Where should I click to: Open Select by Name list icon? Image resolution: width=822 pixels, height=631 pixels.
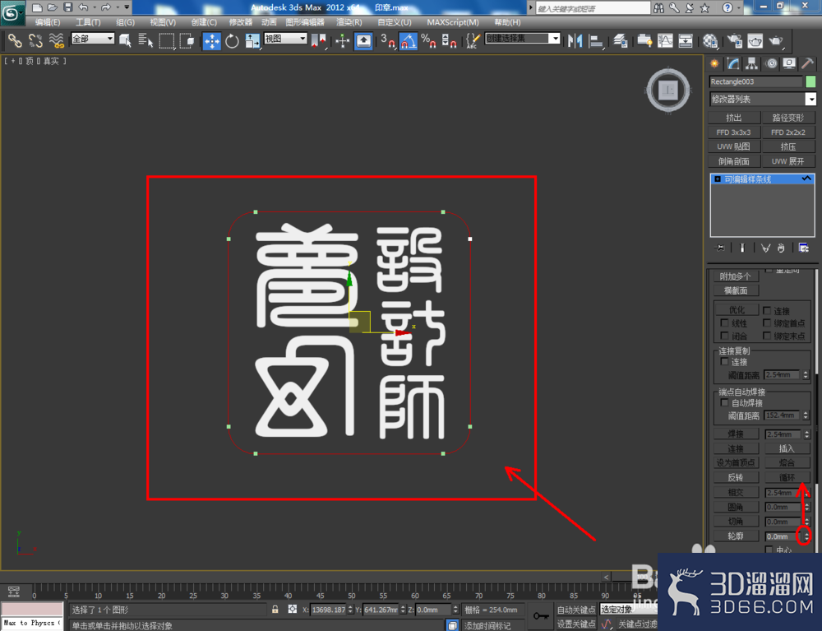(145, 40)
